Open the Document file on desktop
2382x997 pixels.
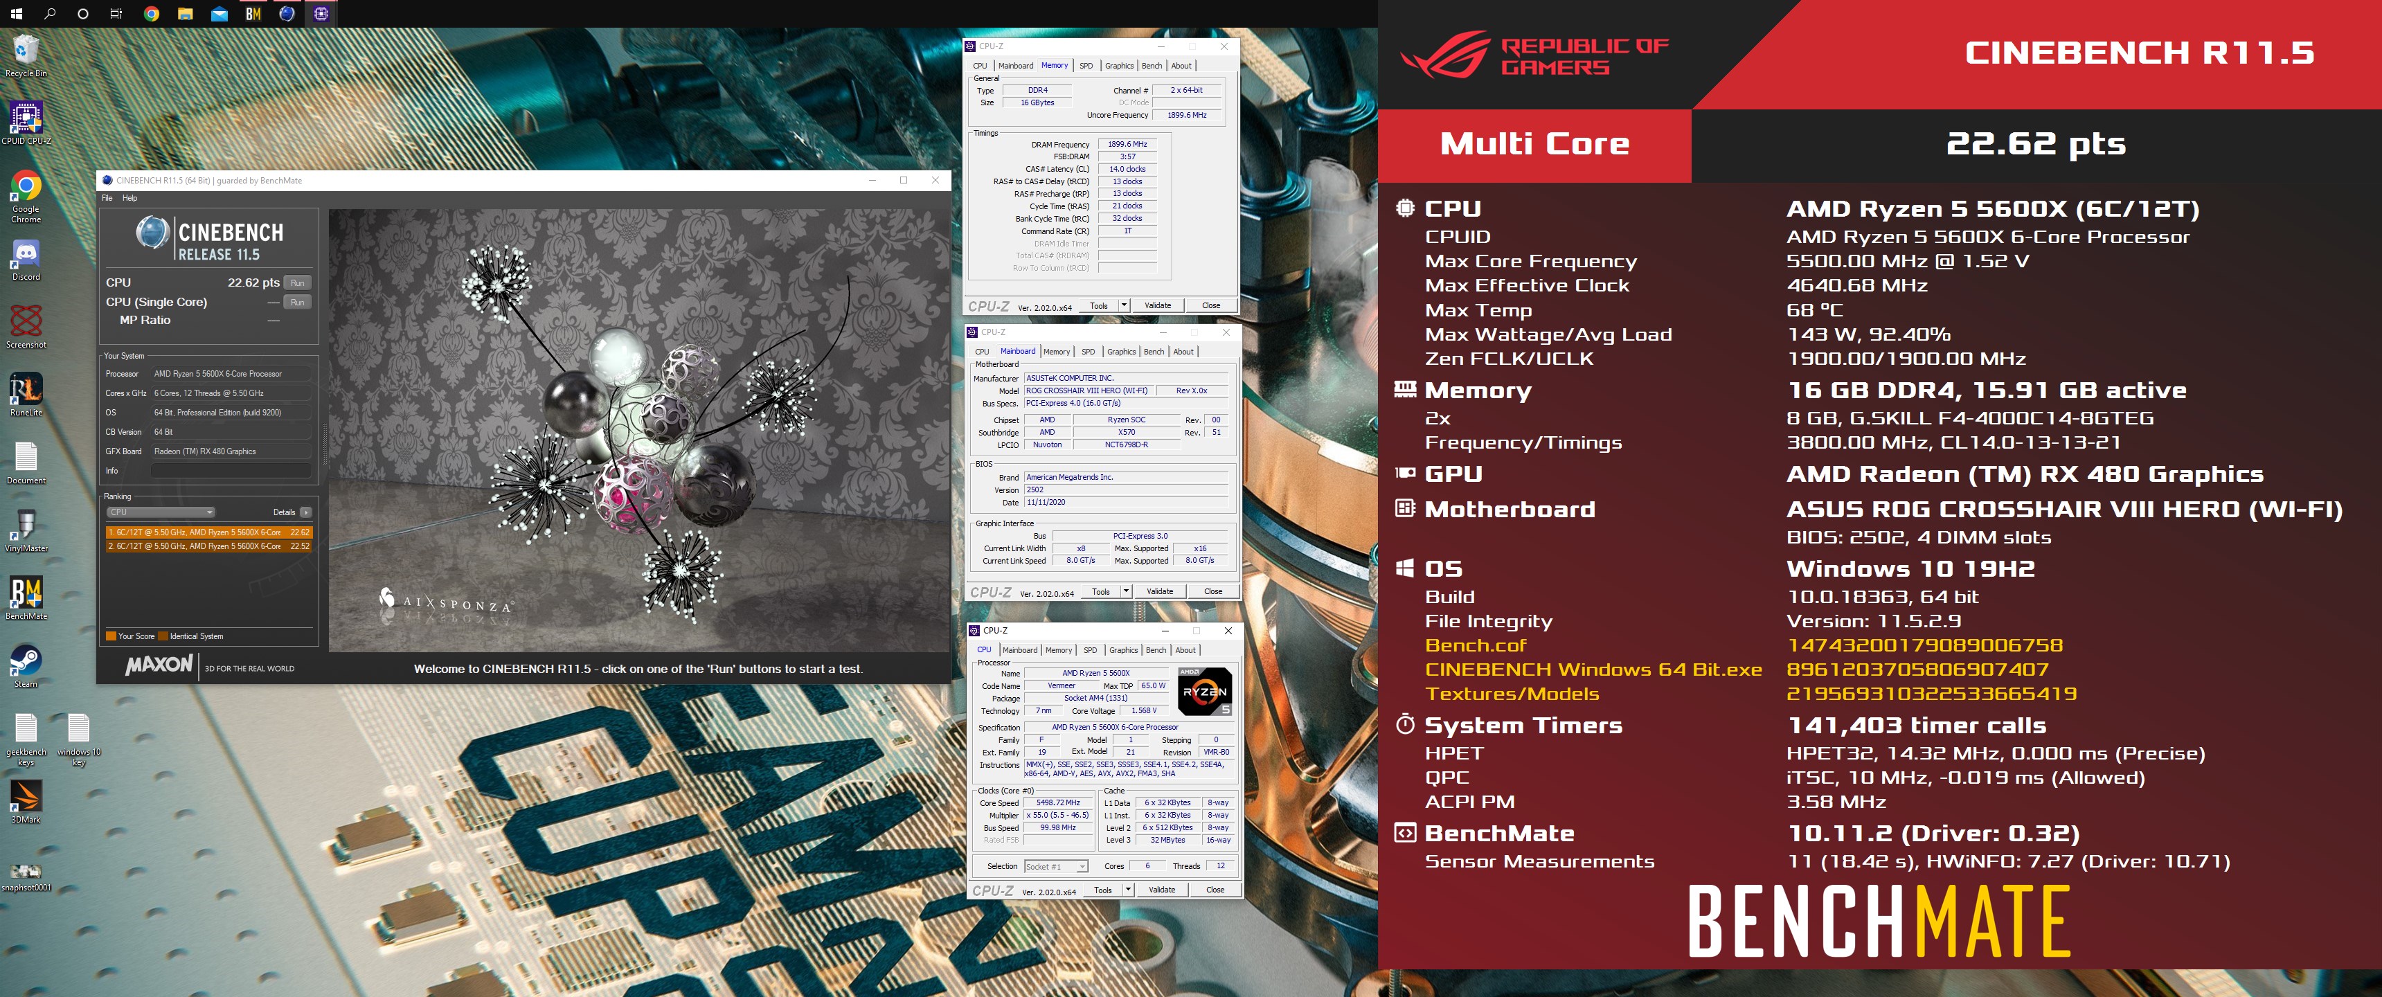coord(26,462)
